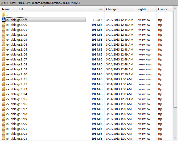Click the archive icon of ex-ablalgs2.r00
The width and height of the screenshot is (178, 141).
[x=3, y=25]
